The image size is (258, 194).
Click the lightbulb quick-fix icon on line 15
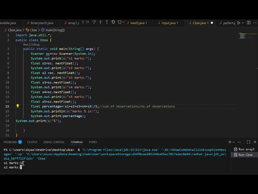pos(18,106)
